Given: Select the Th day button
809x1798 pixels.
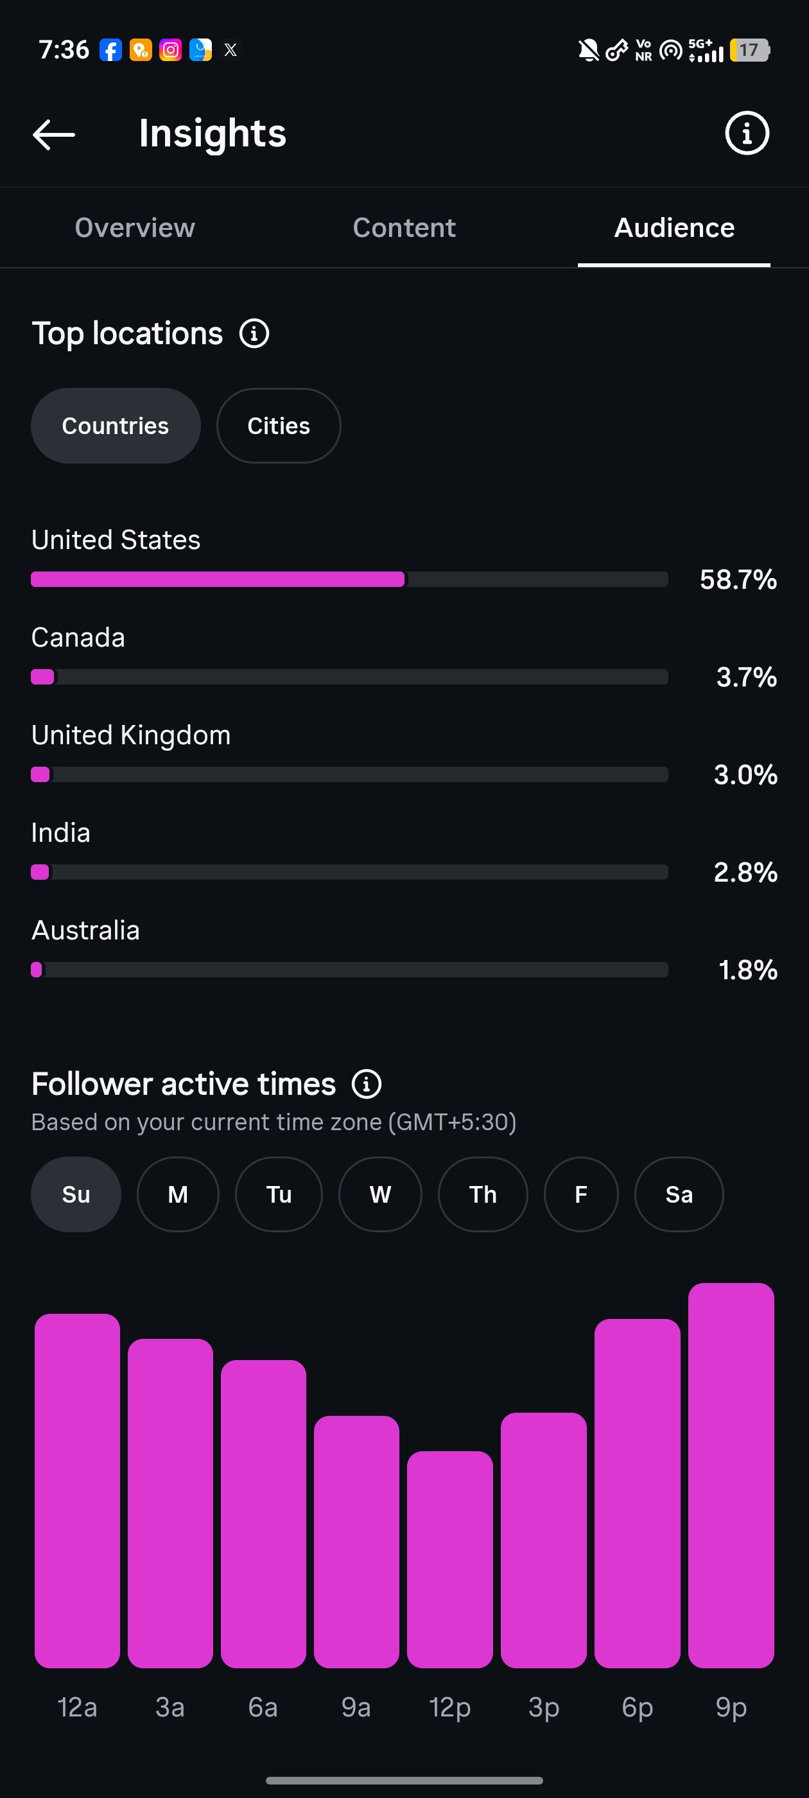Looking at the screenshot, I should pyautogui.click(x=483, y=1194).
